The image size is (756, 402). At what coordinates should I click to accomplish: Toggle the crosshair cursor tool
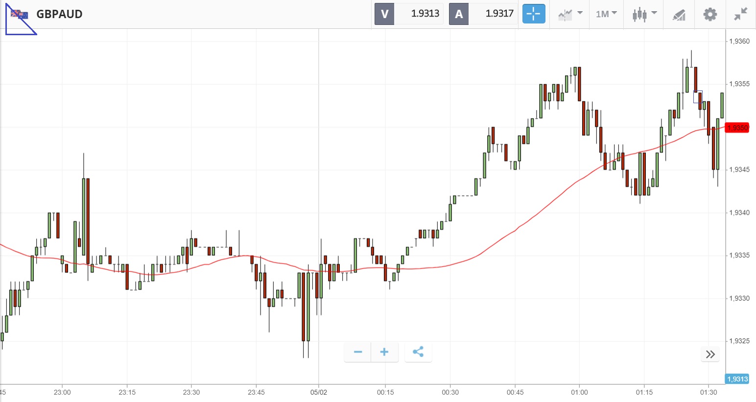[x=533, y=14]
